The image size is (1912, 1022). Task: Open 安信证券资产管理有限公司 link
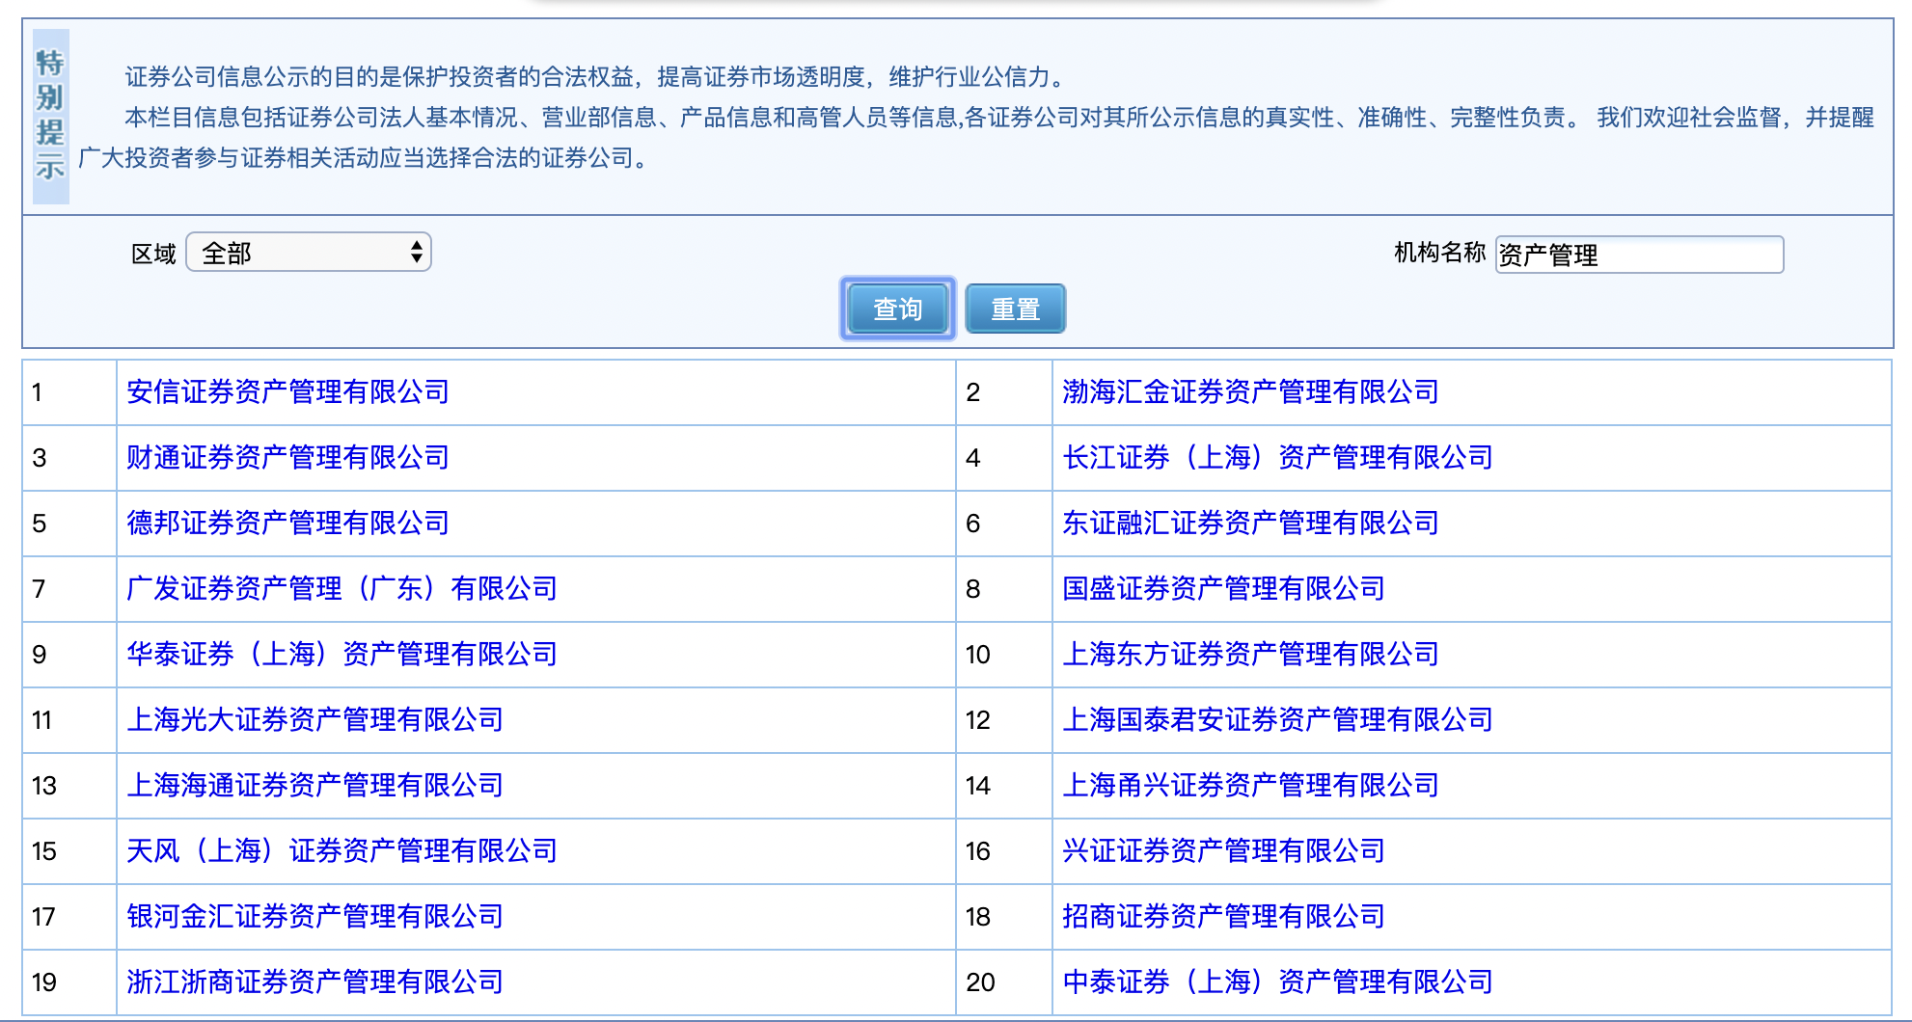click(x=287, y=391)
